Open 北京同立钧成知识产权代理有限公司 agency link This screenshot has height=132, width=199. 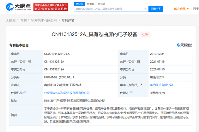[x=67, y=93]
